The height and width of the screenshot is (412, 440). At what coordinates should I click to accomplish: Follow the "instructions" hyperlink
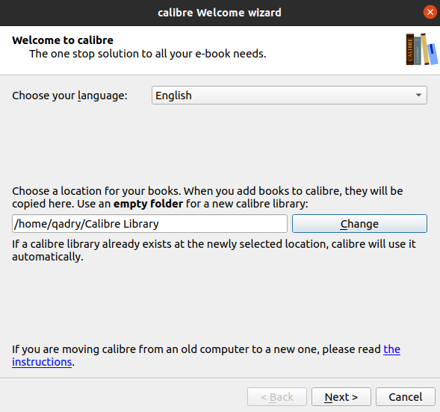[x=42, y=362]
